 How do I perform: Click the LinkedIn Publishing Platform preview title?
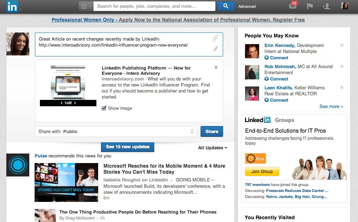[x=146, y=71]
